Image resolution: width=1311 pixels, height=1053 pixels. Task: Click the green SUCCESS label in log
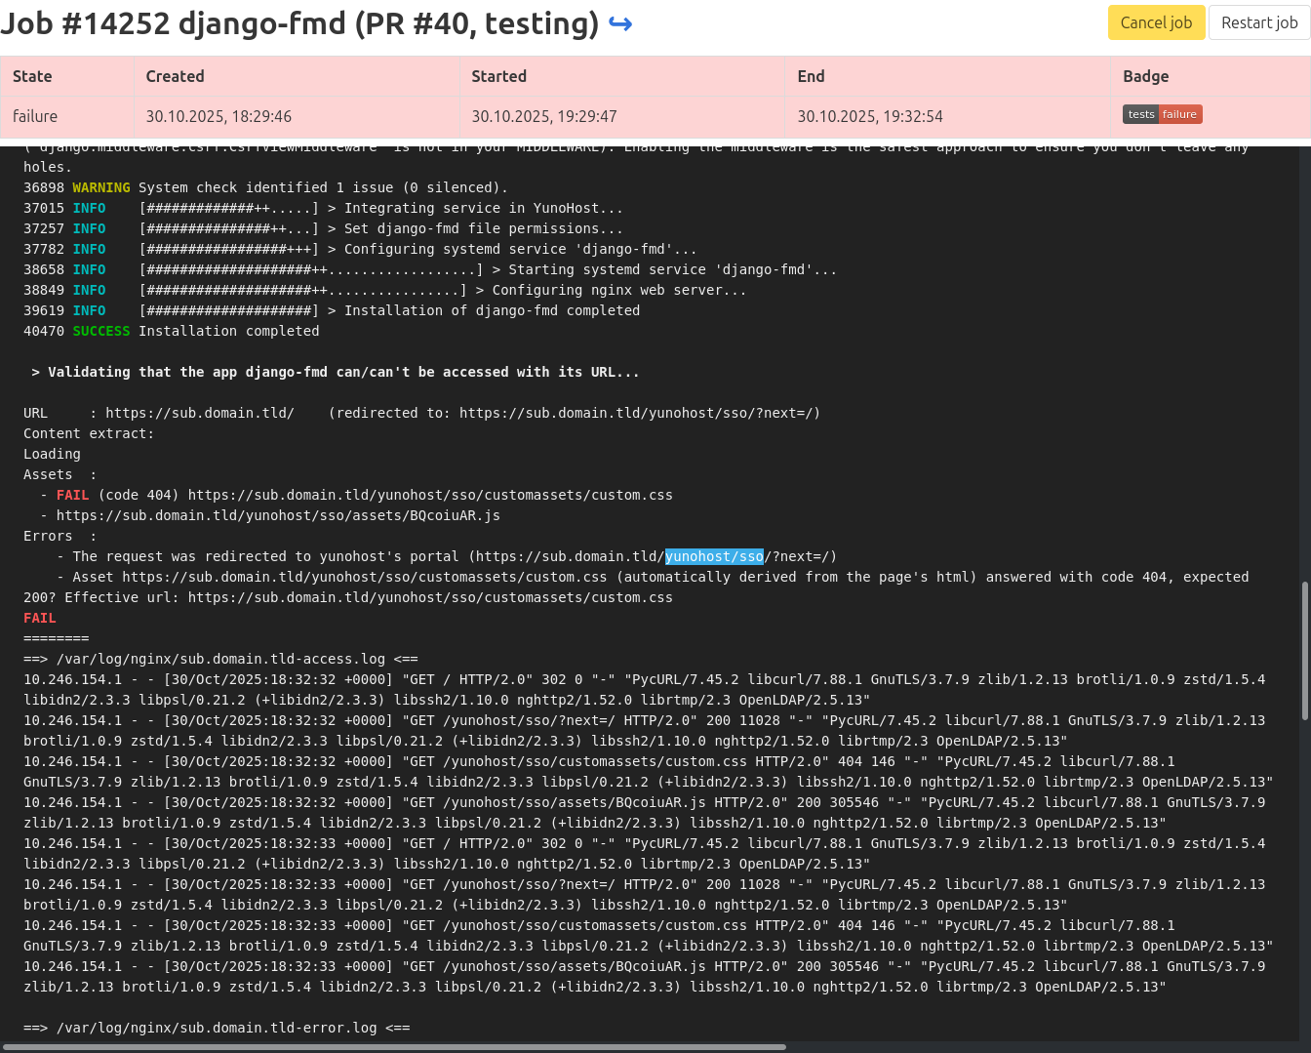[100, 331]
